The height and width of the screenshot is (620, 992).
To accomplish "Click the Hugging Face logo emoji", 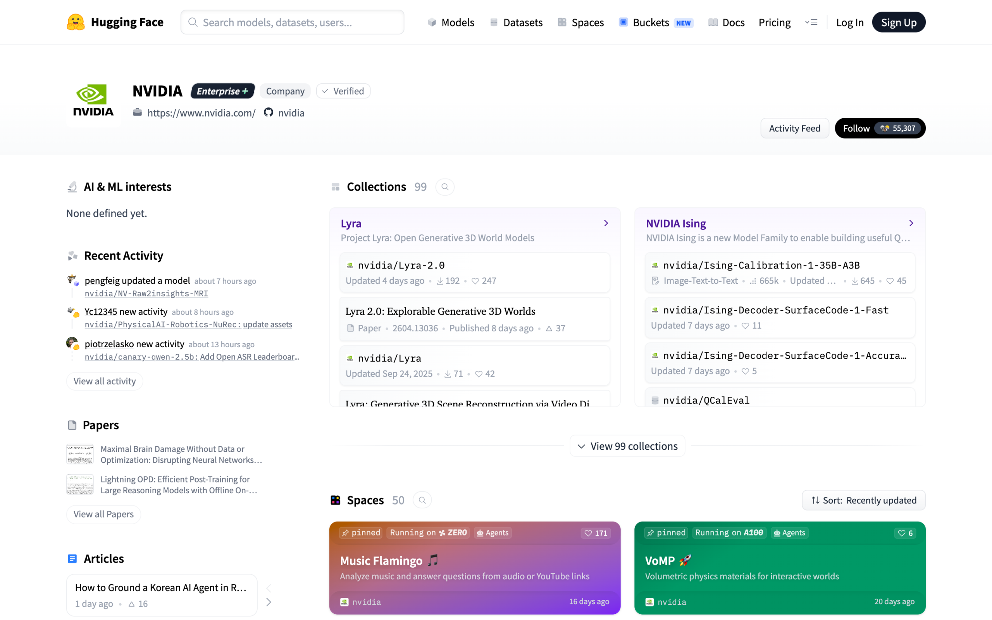I will coord(76,22).
